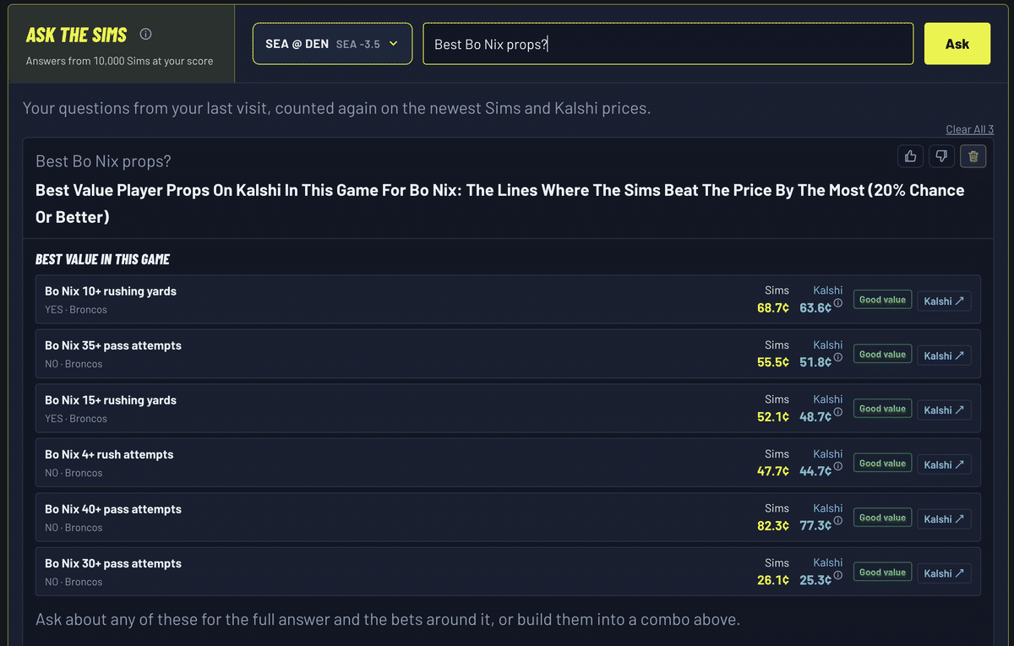Click Good value badge for 4+ rush attempts
Image resolution: width=1014 pixels, height=646 pixels.
tap(882, 464)
